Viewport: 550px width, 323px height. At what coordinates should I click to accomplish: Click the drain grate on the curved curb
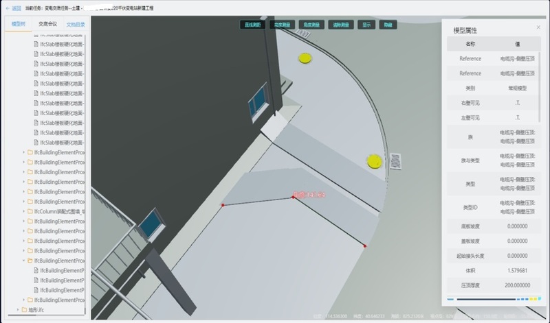point(395,161)
